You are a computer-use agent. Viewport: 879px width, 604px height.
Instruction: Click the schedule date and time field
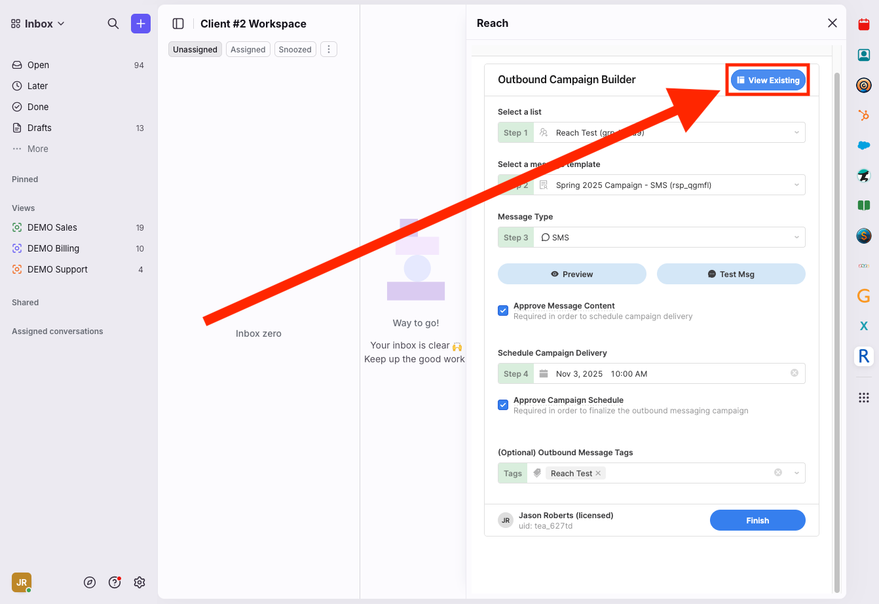pos(662,373)
